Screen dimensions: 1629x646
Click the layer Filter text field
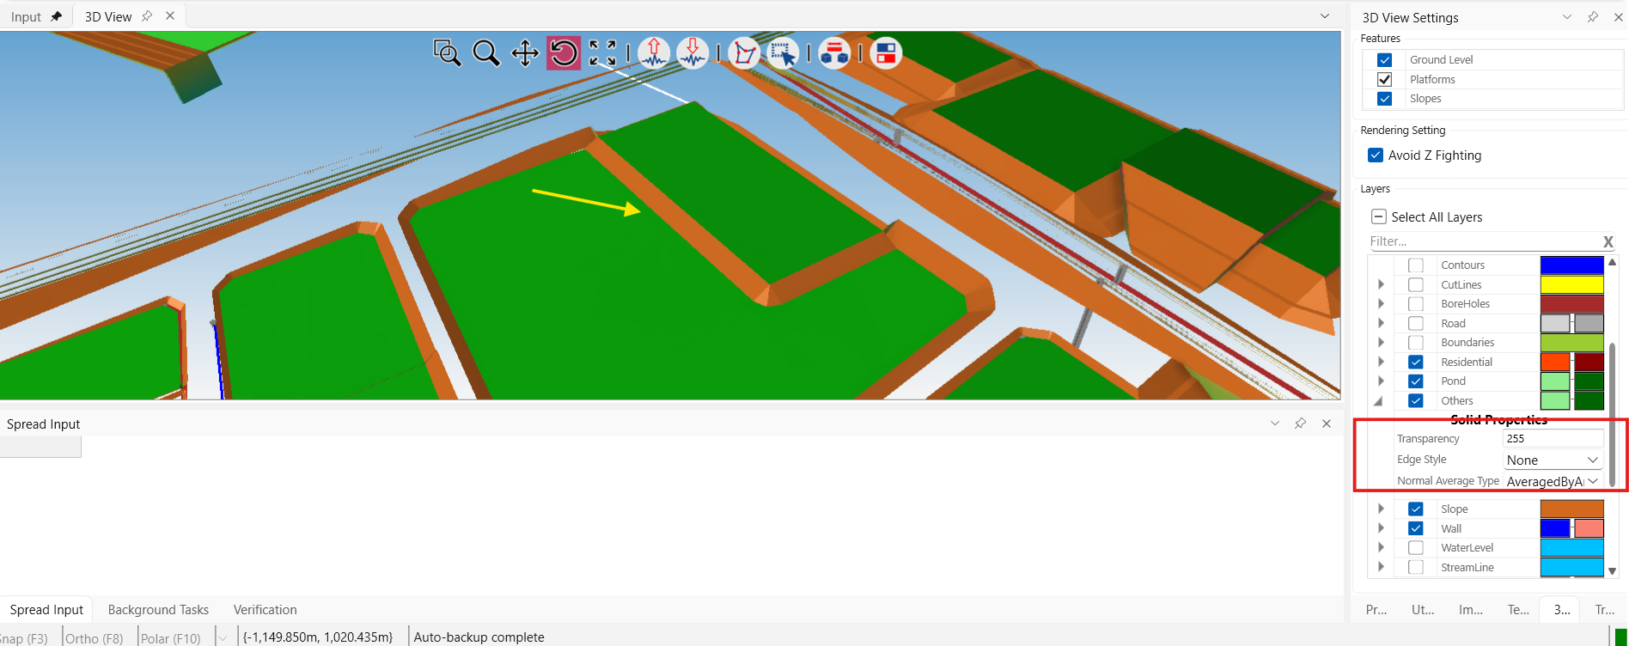[1485, 241]
